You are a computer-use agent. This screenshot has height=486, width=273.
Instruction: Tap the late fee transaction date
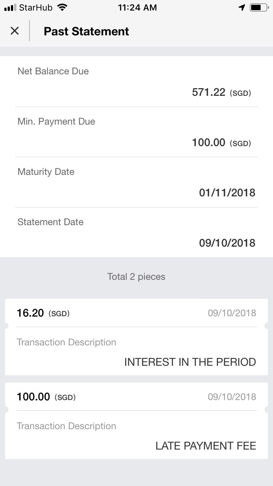pyautogui.click(x=232, y=397)
